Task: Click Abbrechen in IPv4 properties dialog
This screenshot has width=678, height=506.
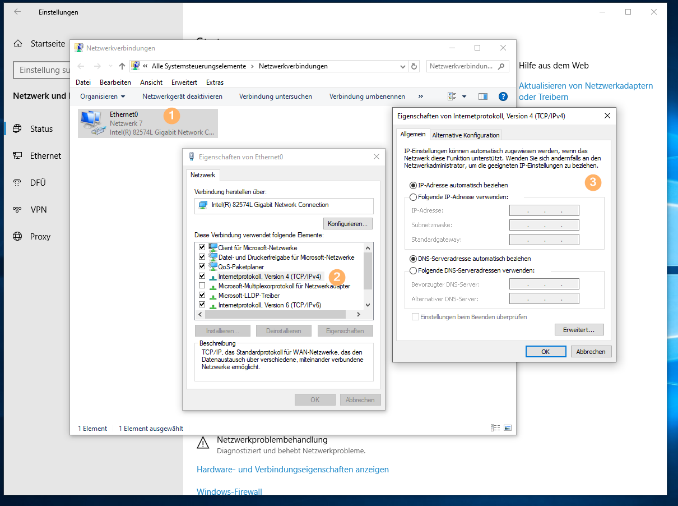Action: [591, 352]
